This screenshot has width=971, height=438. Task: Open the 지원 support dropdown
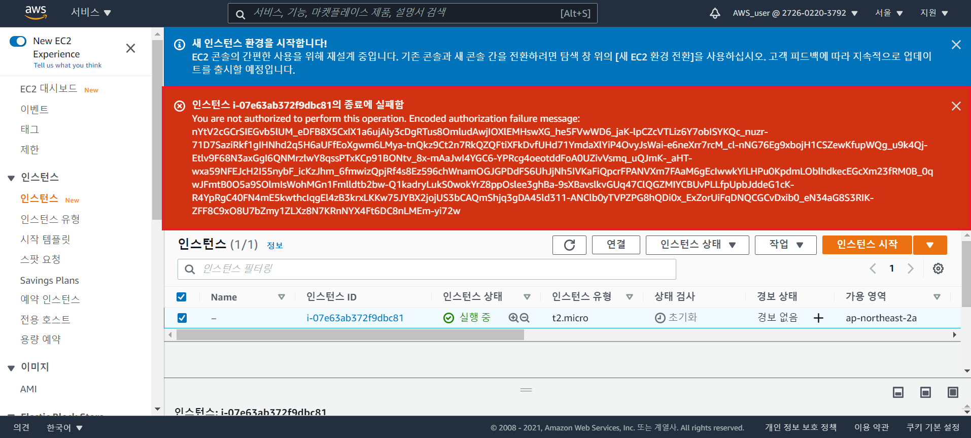coord(934,13)
